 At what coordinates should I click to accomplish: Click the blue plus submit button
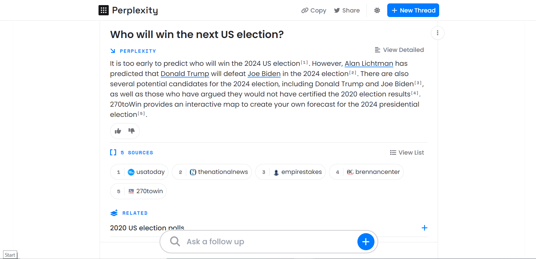point(366,242)
